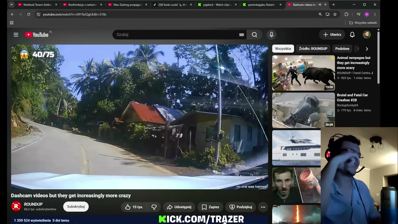Open the man with clay pot thumbnail

[x=296, y=185]
